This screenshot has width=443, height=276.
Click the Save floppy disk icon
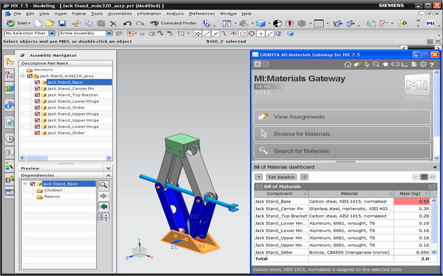pyautogui.click(x=62, y=23)
